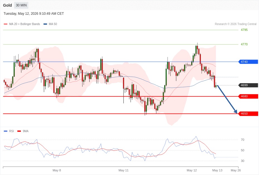Click the May 13 date axis label
The width and height of the screenshot is (259, 175).
217,170
